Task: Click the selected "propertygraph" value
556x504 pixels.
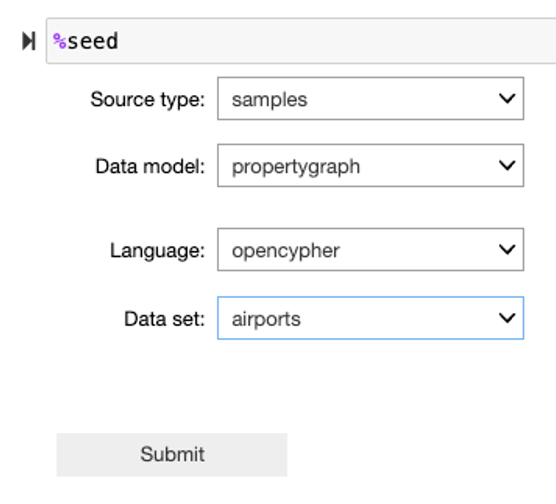Action: (x=295, y=166)
